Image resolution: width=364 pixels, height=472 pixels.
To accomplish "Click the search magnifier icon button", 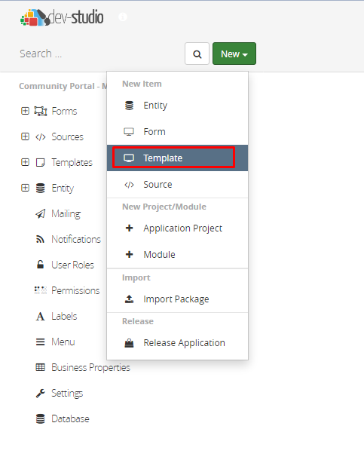I will click(197, 54).
